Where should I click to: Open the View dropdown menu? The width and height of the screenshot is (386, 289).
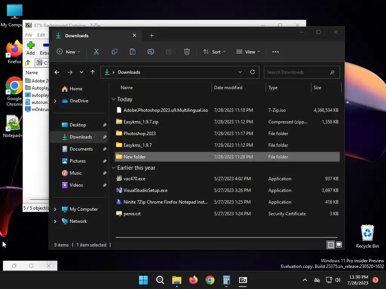coord(248,52)
